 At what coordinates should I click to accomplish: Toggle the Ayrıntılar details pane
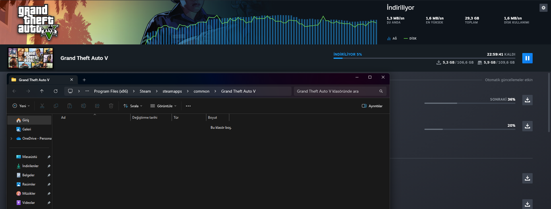(372, 106)
